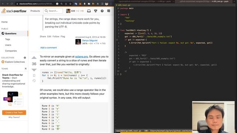Click the Stack Overflow search box

53,11
